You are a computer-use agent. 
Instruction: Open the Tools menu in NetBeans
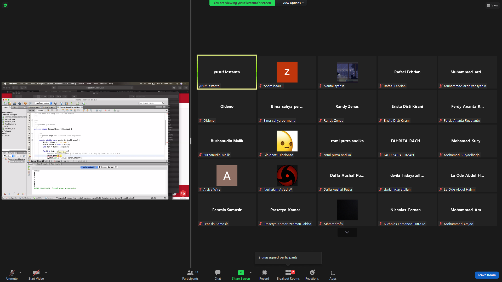coord(95,84)
